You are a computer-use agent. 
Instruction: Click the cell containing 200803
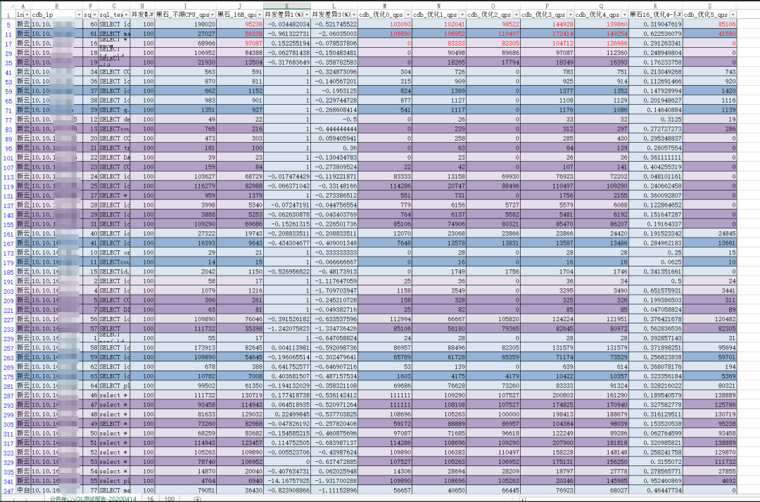(547, 396)
